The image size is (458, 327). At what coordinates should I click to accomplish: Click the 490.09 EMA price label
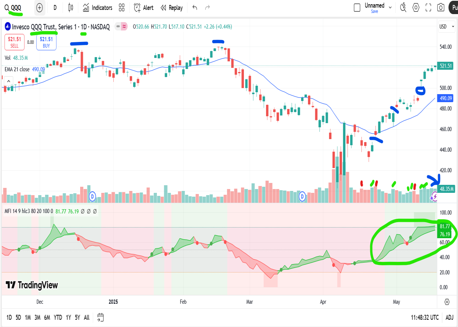(446, 98)
